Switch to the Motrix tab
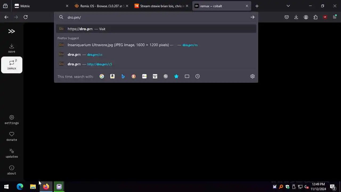This screenshot has width=341, height=192. [x=42, y=6]
